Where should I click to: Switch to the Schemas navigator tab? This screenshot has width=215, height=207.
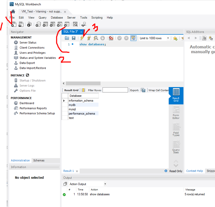tap(39, 160)
